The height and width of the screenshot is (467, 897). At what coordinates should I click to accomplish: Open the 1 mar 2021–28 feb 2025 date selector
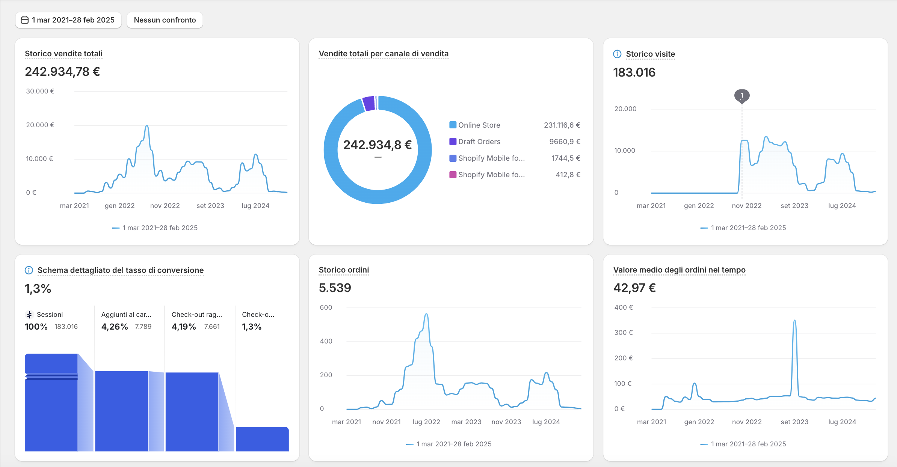click(x=68, y=20)
